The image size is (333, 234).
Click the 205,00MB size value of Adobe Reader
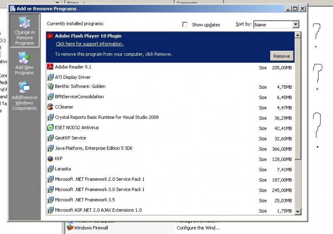[x=282, y=68]
